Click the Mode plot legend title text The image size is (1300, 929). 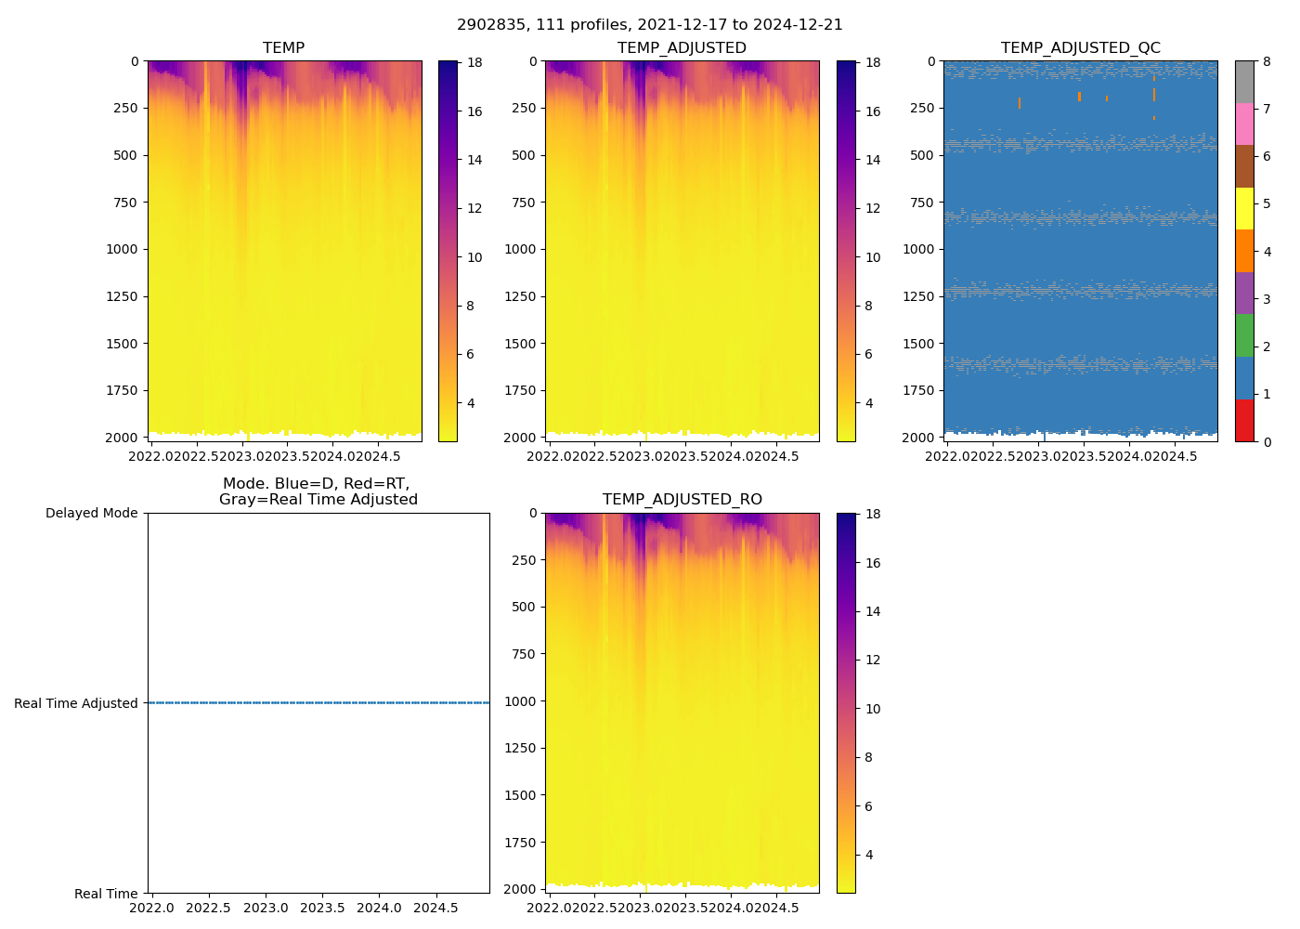(318, 491)
